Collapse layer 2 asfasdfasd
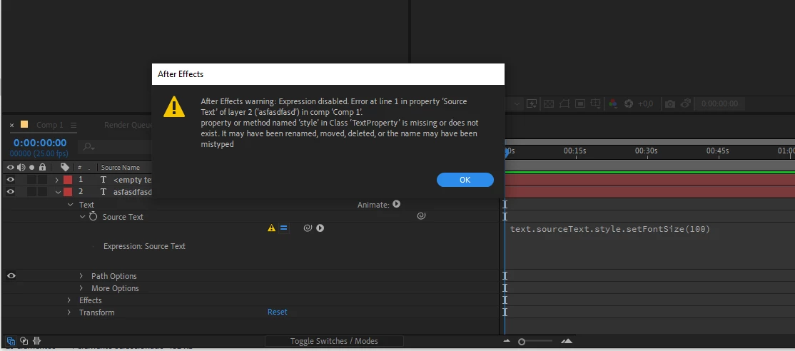The height and width of the screenshot is (351, 795). pos(58,192)
